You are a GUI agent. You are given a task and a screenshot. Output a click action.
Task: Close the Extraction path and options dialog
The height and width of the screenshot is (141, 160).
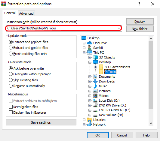pyautogui.click(x=153, y=4)
